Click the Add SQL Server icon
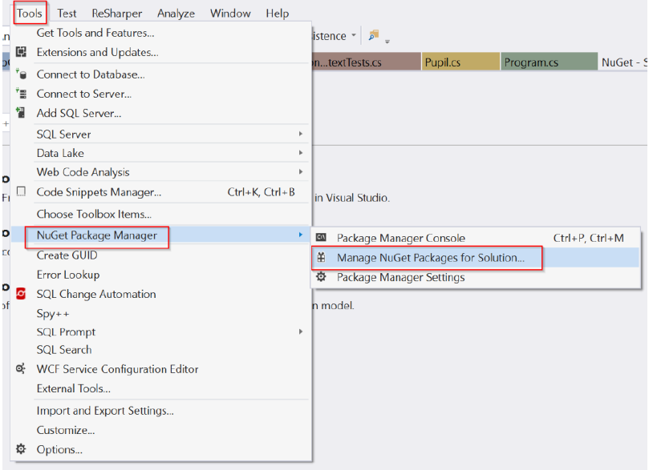 click(21, 112)
